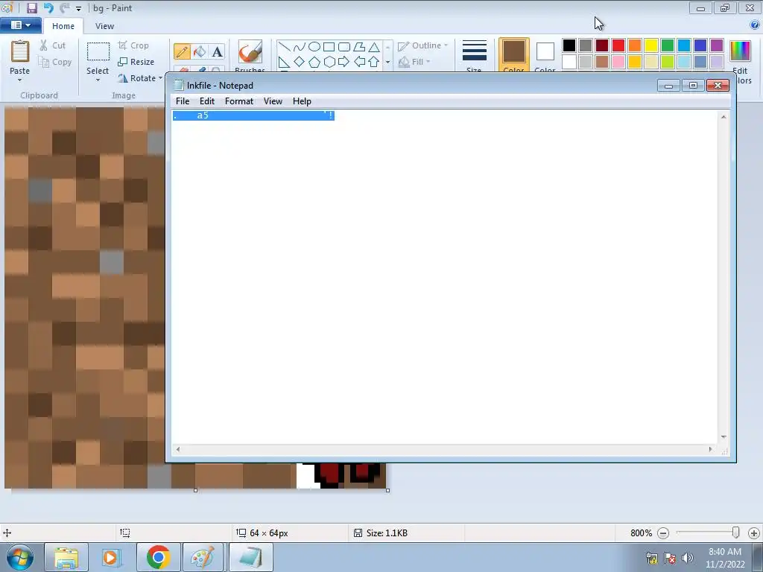763x572 pixels.
Task: Pick the Rectangle shape
Action: (329, 47)
